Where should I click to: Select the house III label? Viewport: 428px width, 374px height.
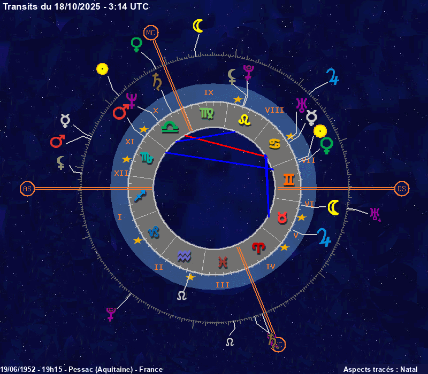point(222,285)
